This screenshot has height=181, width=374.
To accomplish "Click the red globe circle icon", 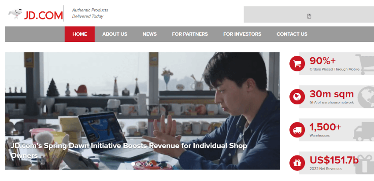I will (x=297, y=97).
